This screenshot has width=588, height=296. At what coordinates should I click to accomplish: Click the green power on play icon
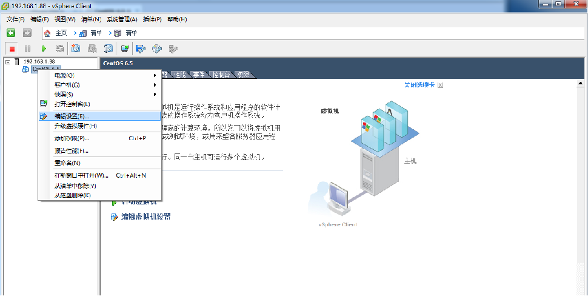click(44, 49)
